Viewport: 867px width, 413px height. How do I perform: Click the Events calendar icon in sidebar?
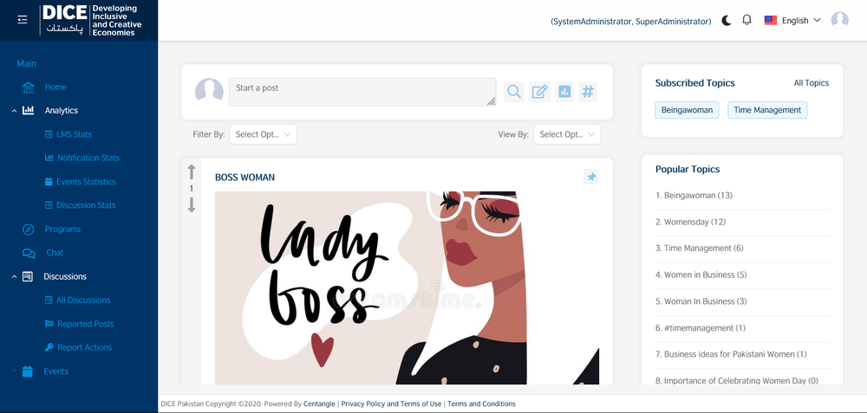[28, 371]
